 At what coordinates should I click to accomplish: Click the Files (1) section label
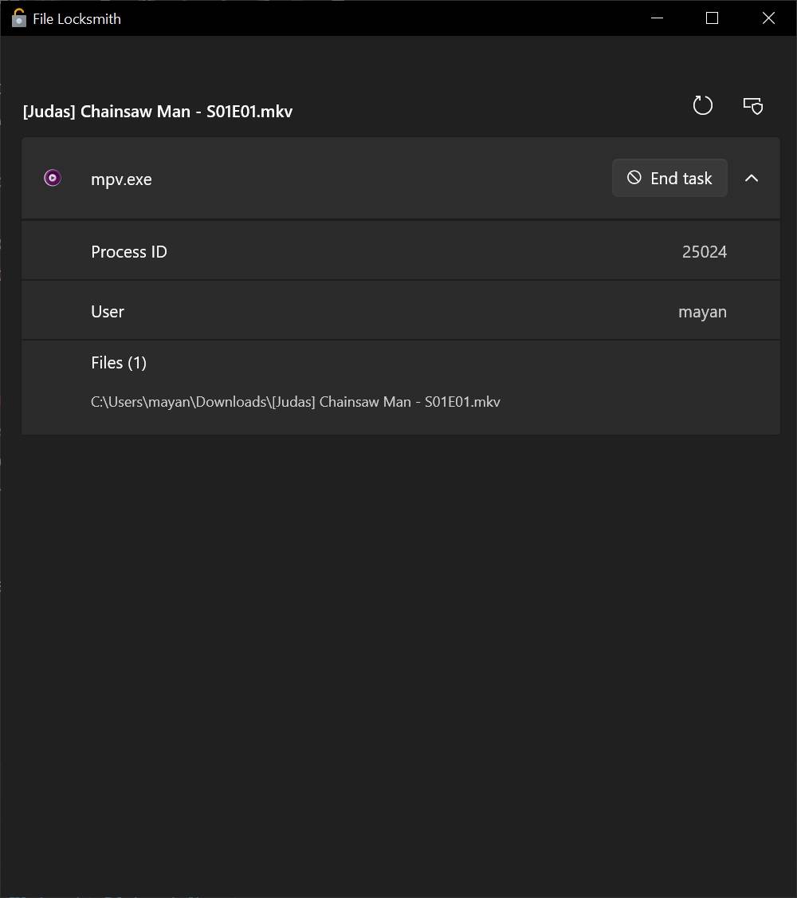click(118, 362)
